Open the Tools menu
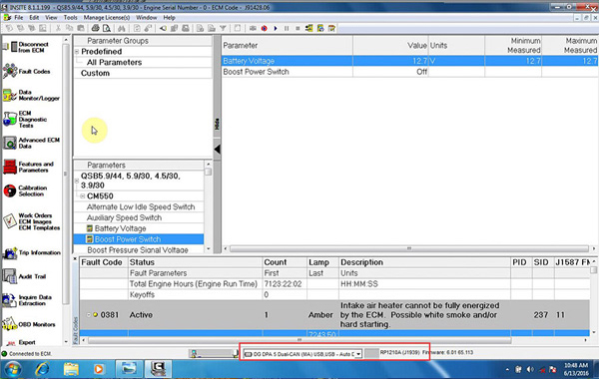 pos(70,18)
